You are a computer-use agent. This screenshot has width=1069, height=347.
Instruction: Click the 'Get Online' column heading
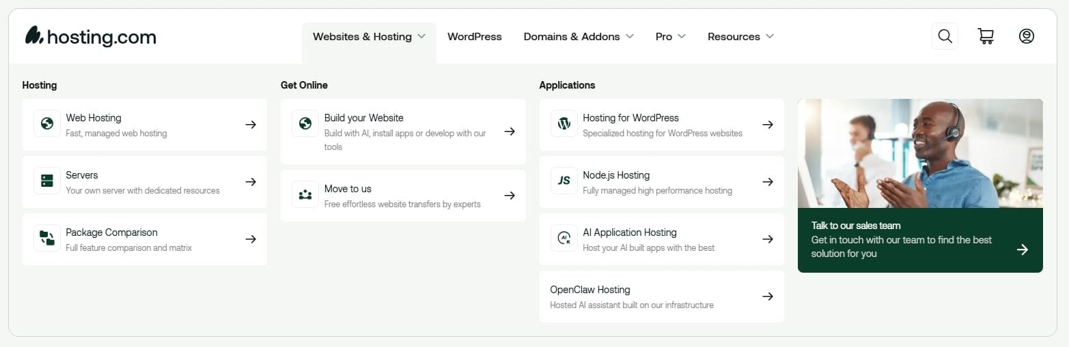pos(304,85)
